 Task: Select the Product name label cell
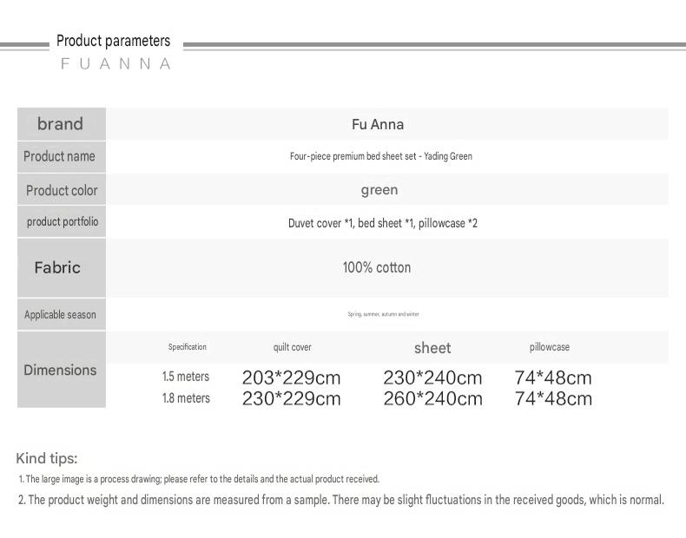point(62,157)
